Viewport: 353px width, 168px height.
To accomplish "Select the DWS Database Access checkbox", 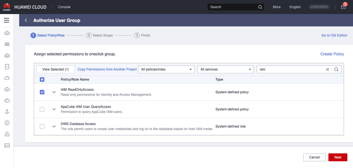I will tap(42, 127).
